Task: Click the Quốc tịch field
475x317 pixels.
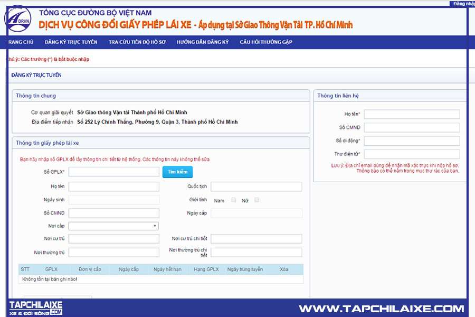Action: click(x=256, y=187)
